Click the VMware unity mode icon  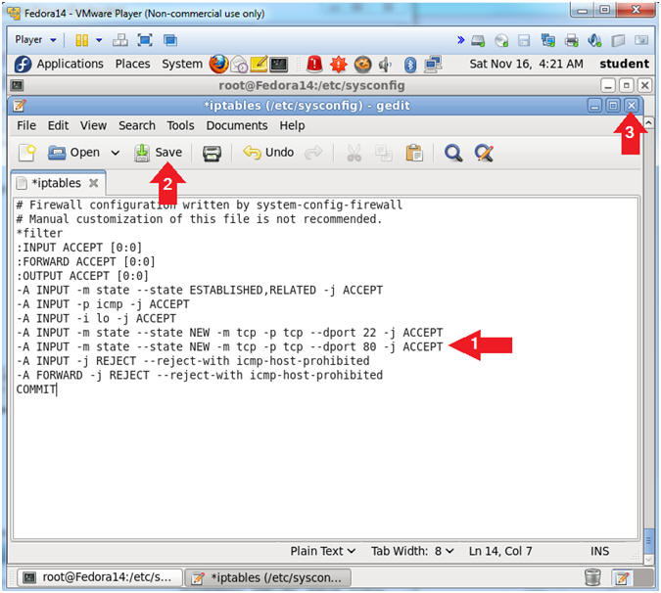tap(170, 40)
